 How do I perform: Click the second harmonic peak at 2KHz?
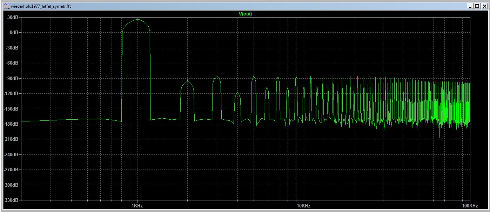188,81
